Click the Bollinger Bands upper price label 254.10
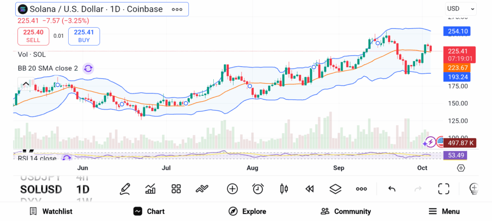 point(457,32)
